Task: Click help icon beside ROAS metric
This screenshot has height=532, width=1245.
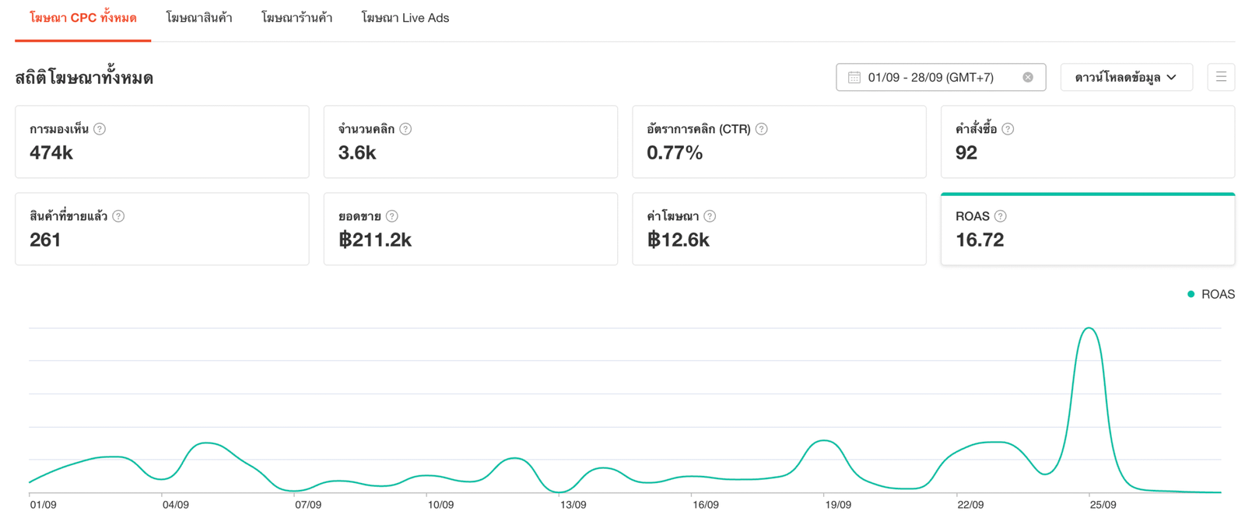Action: click(x=1001, y=216)
